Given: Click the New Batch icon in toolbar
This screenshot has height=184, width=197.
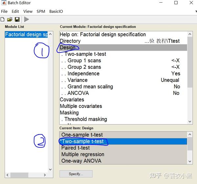Looking at the screenshot, I should click(x=3, y=19).
